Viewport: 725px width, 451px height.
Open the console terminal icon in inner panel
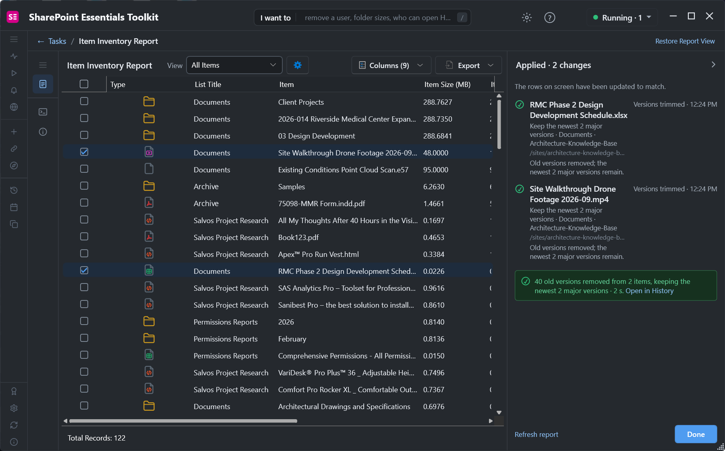(43, 112)
